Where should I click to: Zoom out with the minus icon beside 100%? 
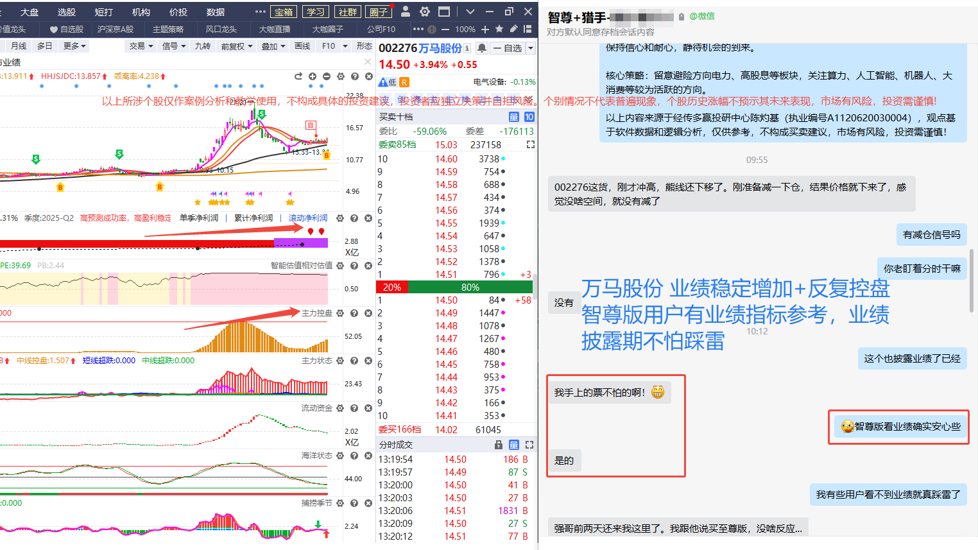[x=446, y=29]
